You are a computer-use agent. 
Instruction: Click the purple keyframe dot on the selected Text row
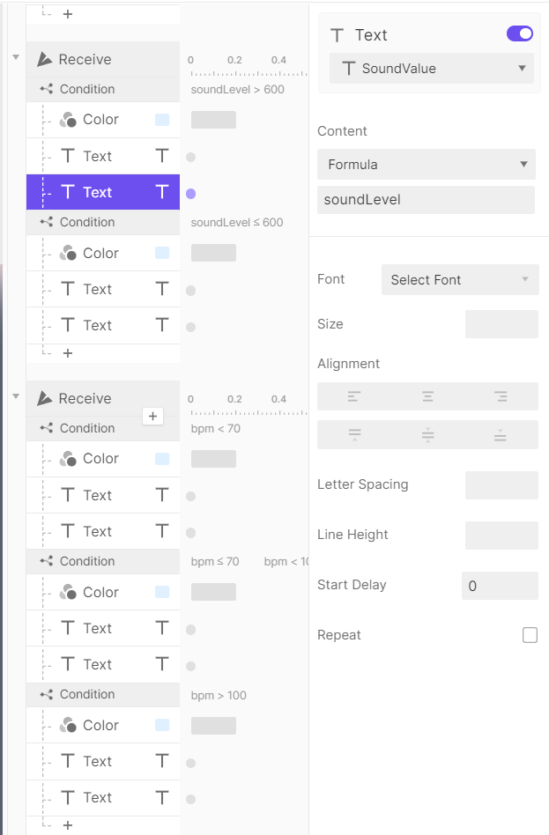pyautogui.click(x=190, y=192)
